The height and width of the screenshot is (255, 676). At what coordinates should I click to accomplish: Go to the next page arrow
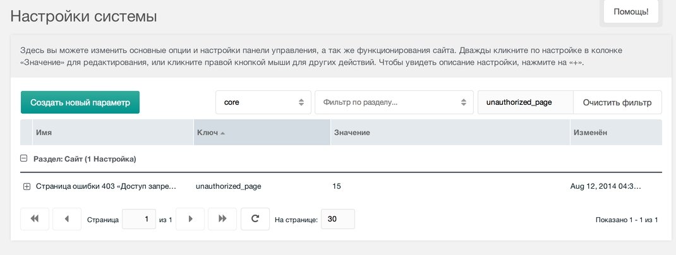[x=190, y=219]
